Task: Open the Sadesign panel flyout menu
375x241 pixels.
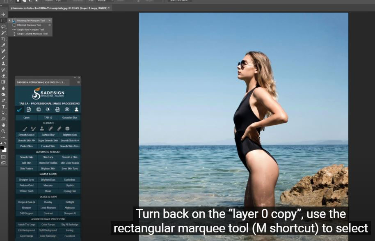Action: point(79,83)
